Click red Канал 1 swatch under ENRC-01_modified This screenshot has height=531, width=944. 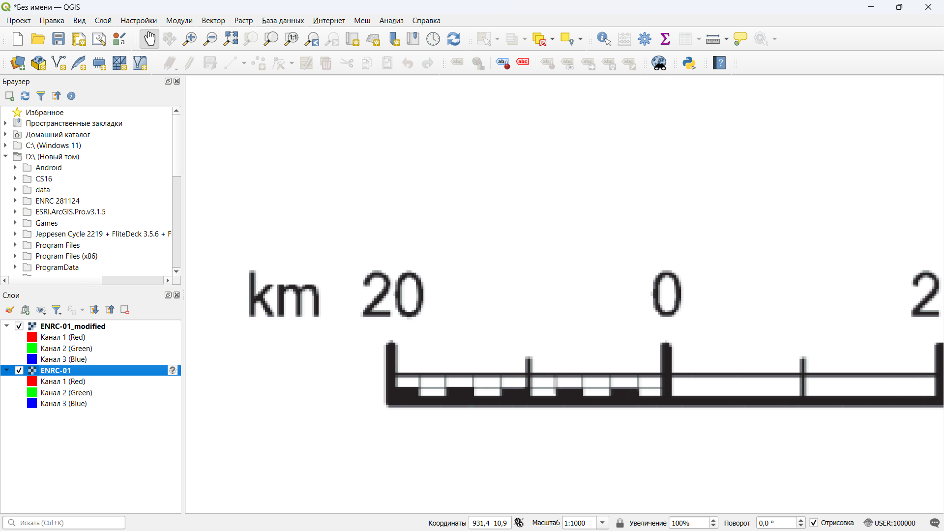click(32, 337)
